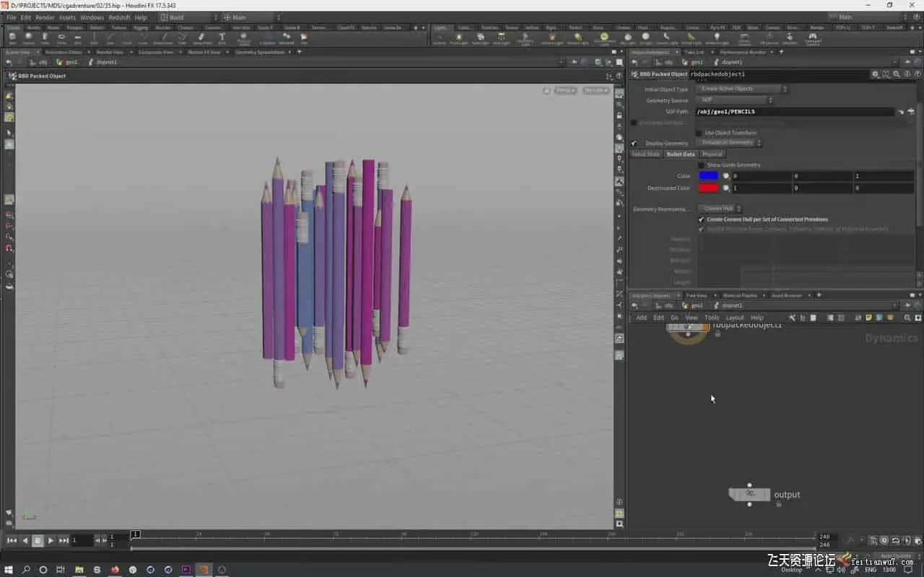Open Geometry Representation dropdown

[x=720, y=208]
